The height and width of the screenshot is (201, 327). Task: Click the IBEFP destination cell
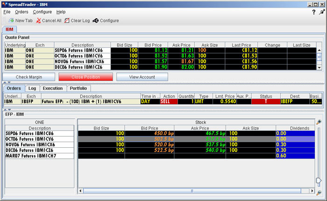pos(295,101)
